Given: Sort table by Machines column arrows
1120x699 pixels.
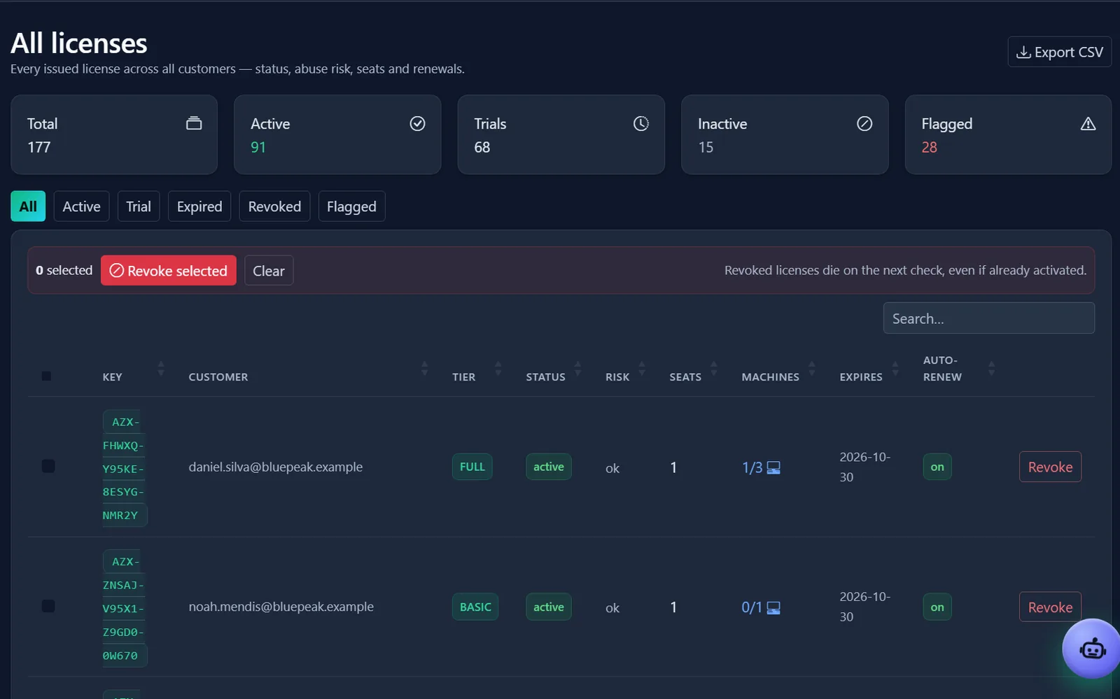Looking at the screenshot, I should pos(811,368).
